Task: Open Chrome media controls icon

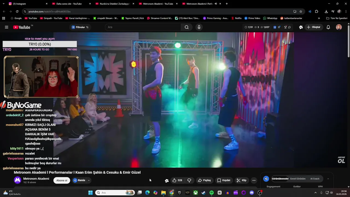Action: (x=333, y=11)
